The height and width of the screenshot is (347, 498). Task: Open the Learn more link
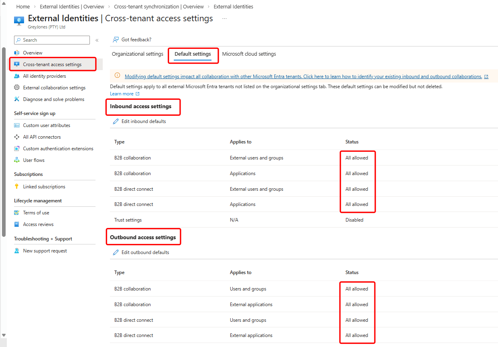pos(122,94)
